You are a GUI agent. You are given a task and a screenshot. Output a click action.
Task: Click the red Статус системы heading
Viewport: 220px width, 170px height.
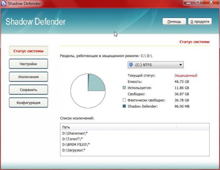(194, 42)
